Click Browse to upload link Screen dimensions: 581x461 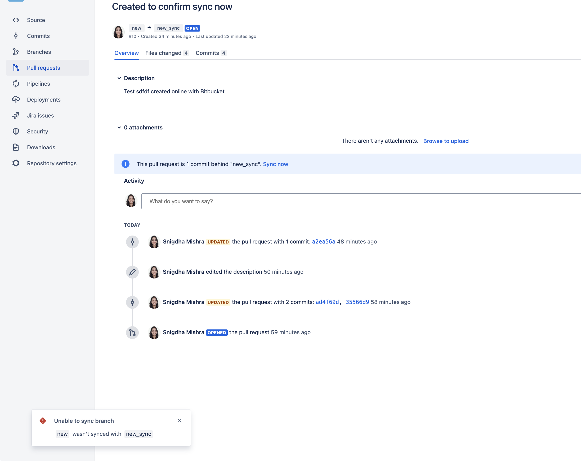point(445,141)
